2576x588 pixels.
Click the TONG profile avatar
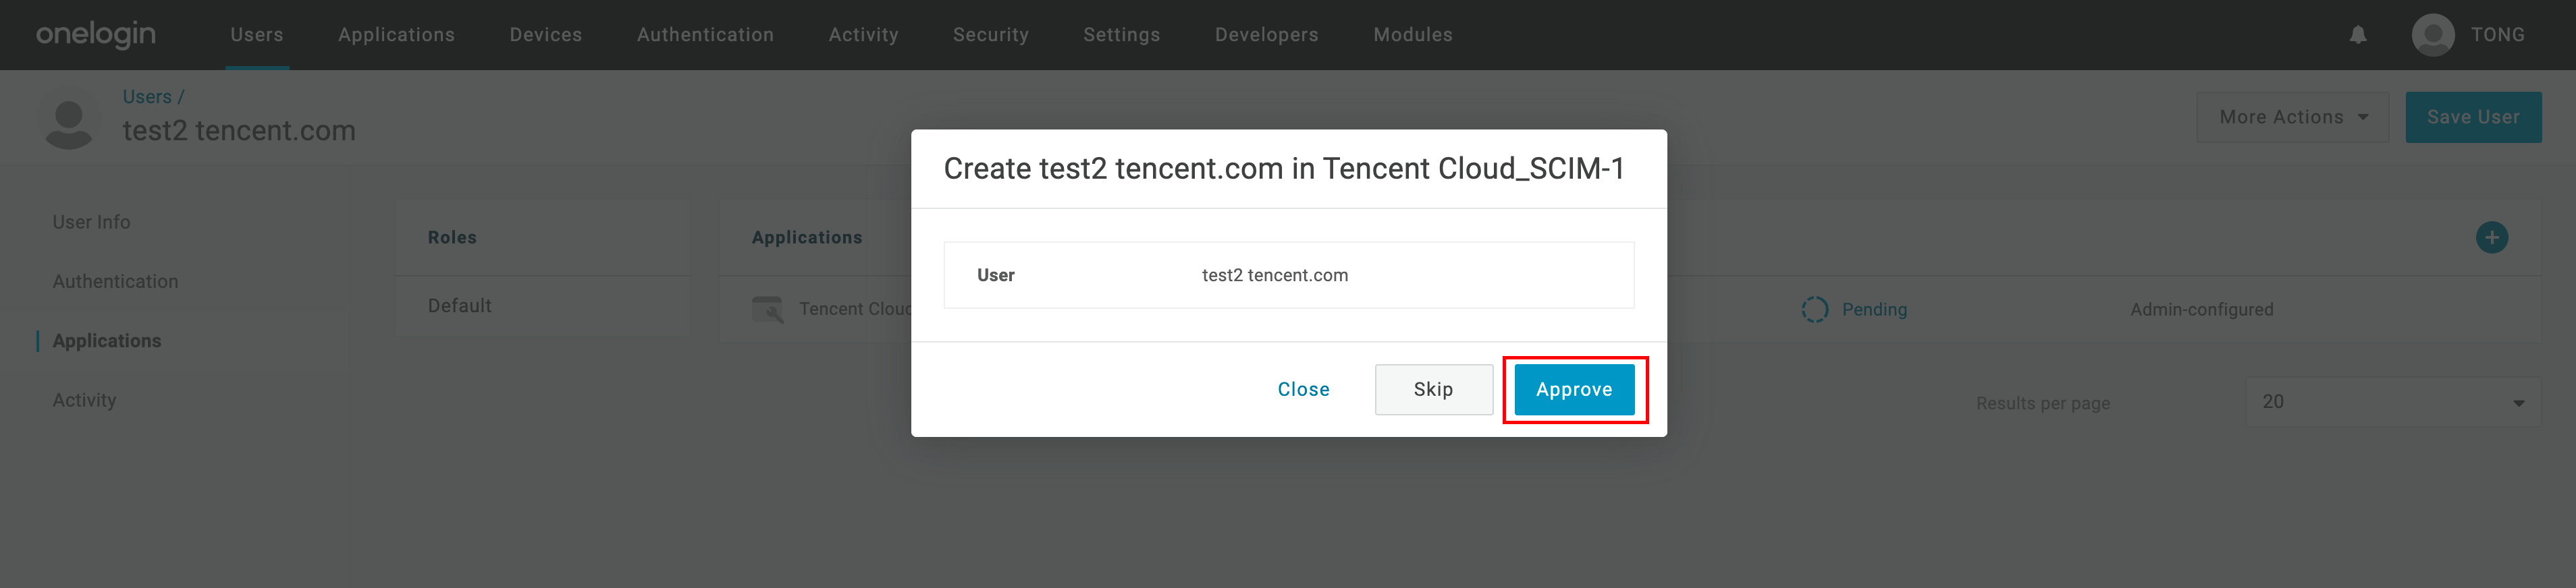click(x=2432, y=35)
